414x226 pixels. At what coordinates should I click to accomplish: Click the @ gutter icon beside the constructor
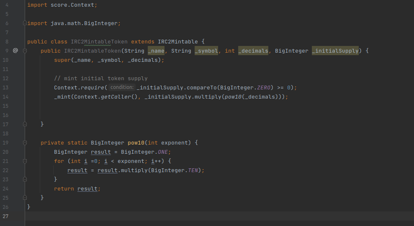[15, 51]
